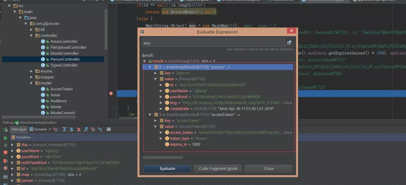The image size is (406, 185).
Task: Click the View link on the access_token row
Action: [288, 132]
